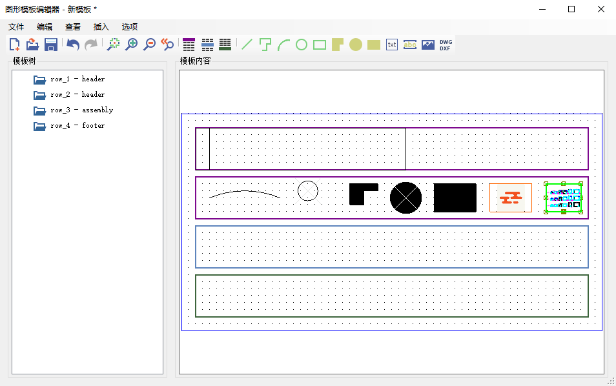The width and height of the screenshot is (616, 386).
Task: Open the 选项 menu
Action: (x=129, y=26)
